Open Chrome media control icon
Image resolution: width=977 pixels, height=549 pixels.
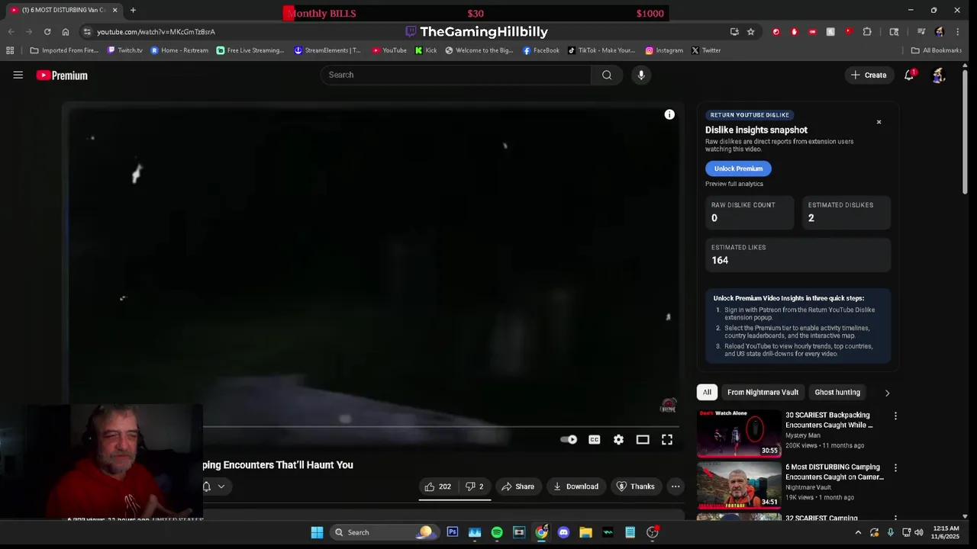point(921,31)
